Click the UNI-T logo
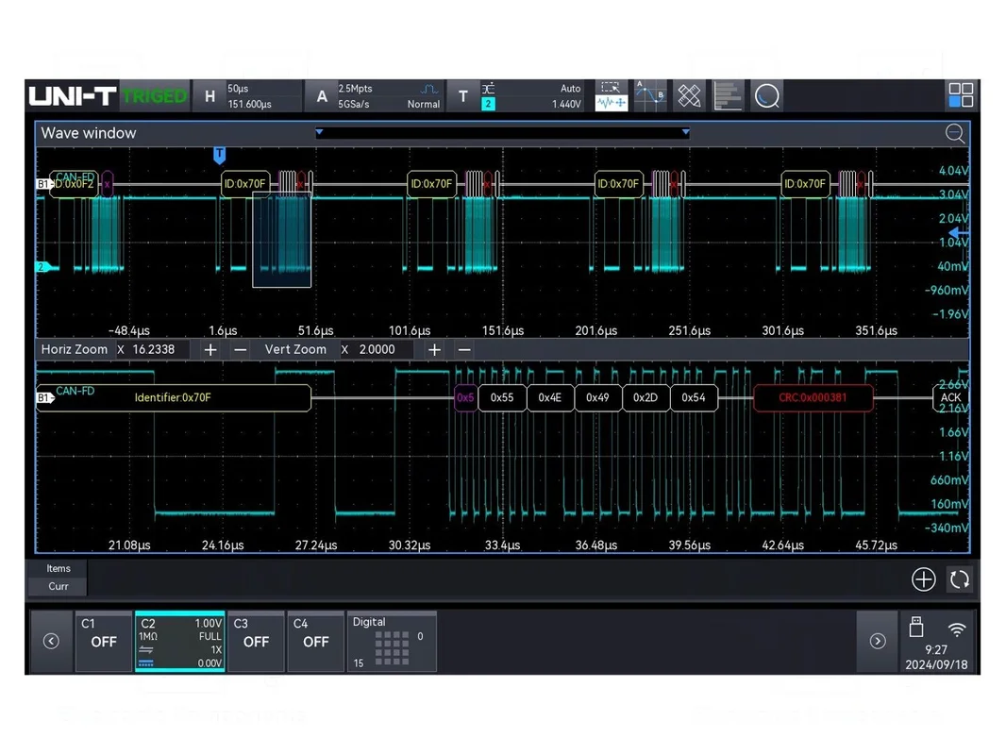 pos(73,96)
